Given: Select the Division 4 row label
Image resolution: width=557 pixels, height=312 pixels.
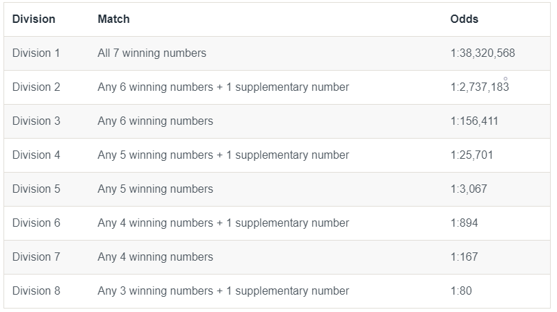Looking at the screenshot, I should 36,155.
